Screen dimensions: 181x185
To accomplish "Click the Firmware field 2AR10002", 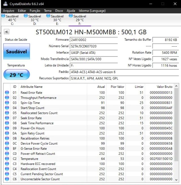I will (x=94, y=40).
